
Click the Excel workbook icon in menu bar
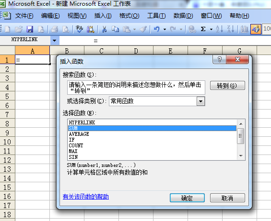7,16
